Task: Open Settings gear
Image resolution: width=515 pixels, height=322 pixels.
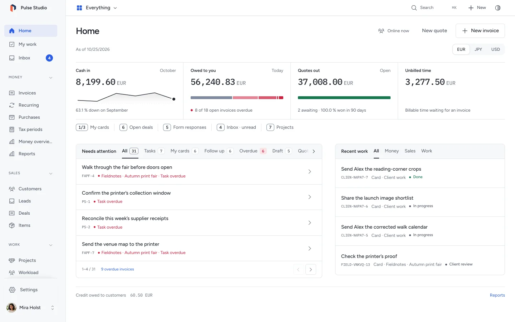Action: click(12, 290)
